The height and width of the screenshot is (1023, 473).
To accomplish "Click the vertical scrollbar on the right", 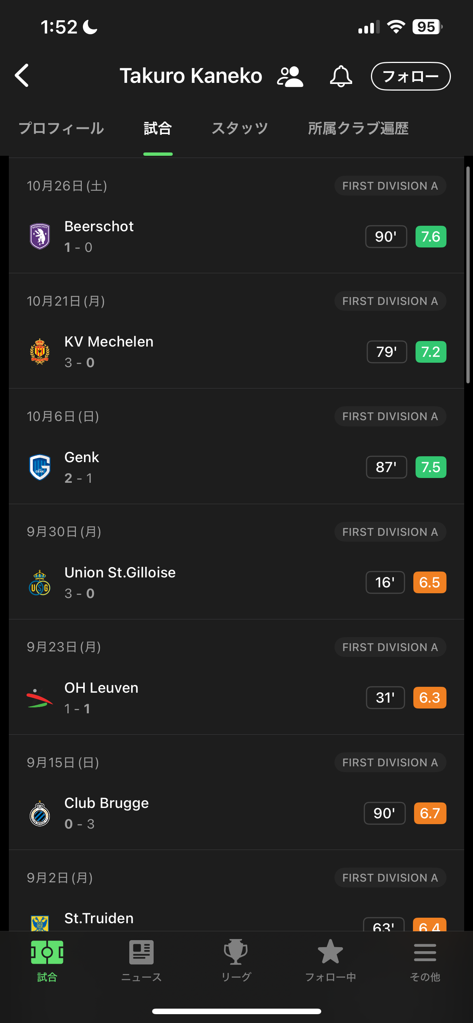I will point(468,275).
